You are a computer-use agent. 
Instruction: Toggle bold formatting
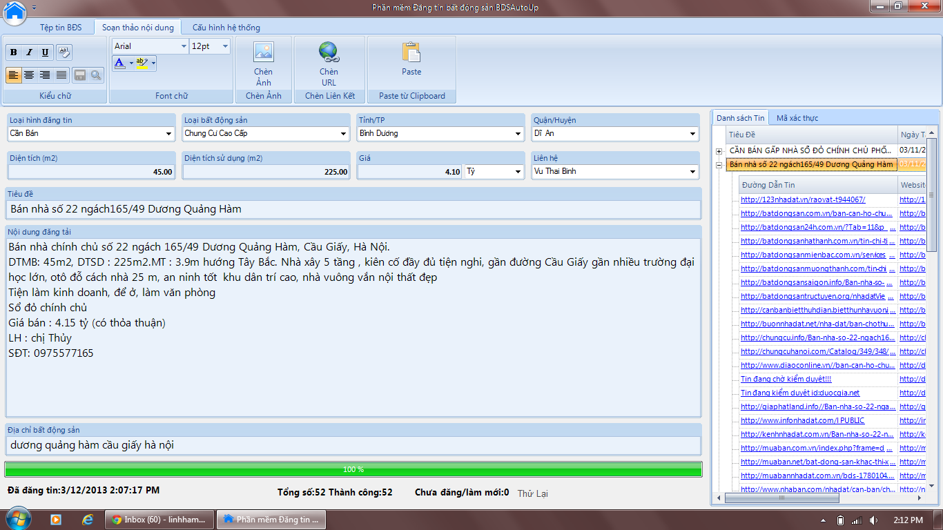14,52
